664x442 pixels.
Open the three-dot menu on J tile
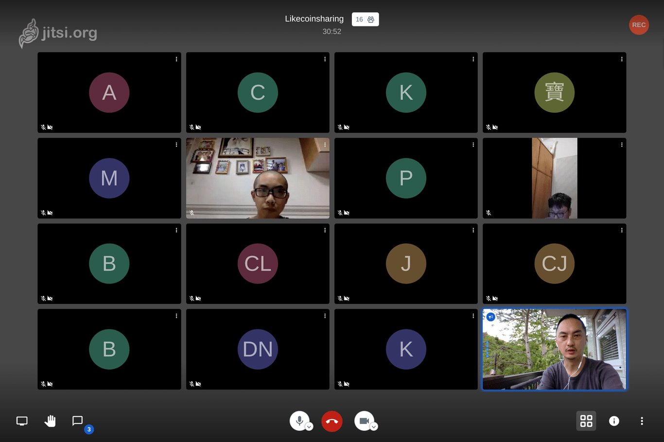(473, 230)
